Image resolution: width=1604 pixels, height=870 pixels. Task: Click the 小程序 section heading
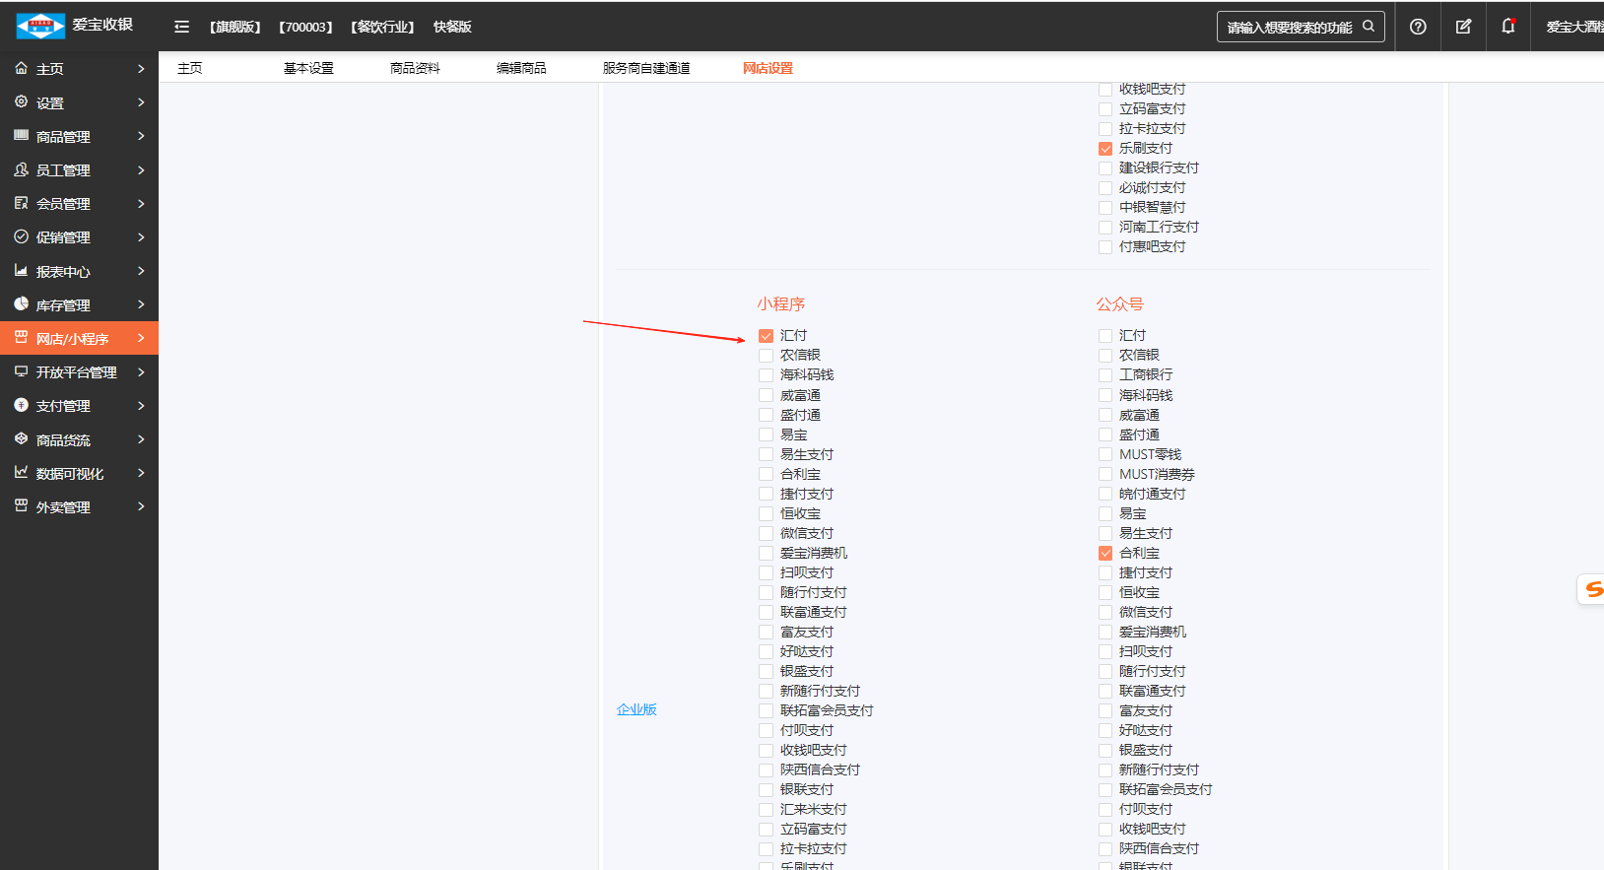(781, 303)
